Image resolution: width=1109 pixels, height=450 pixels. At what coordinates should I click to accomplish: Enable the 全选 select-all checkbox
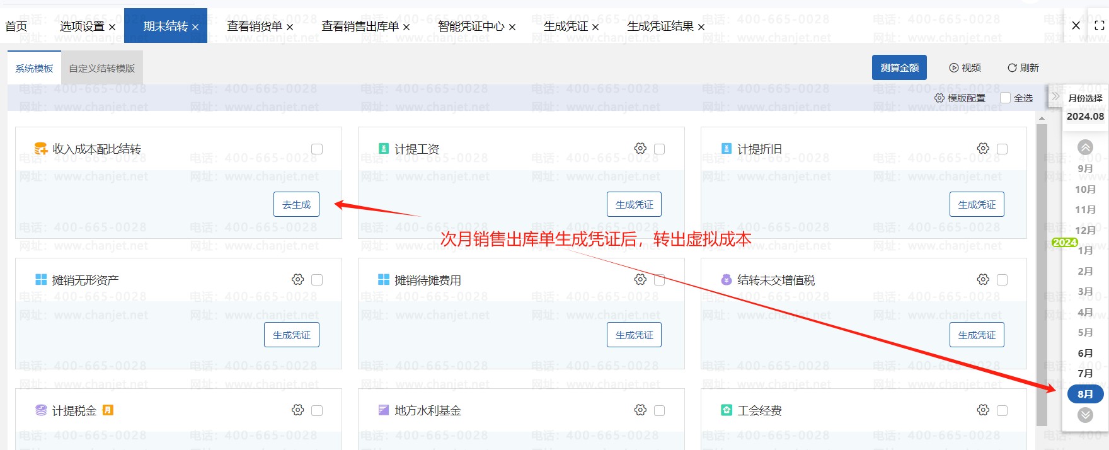[x=1006, y=98]
